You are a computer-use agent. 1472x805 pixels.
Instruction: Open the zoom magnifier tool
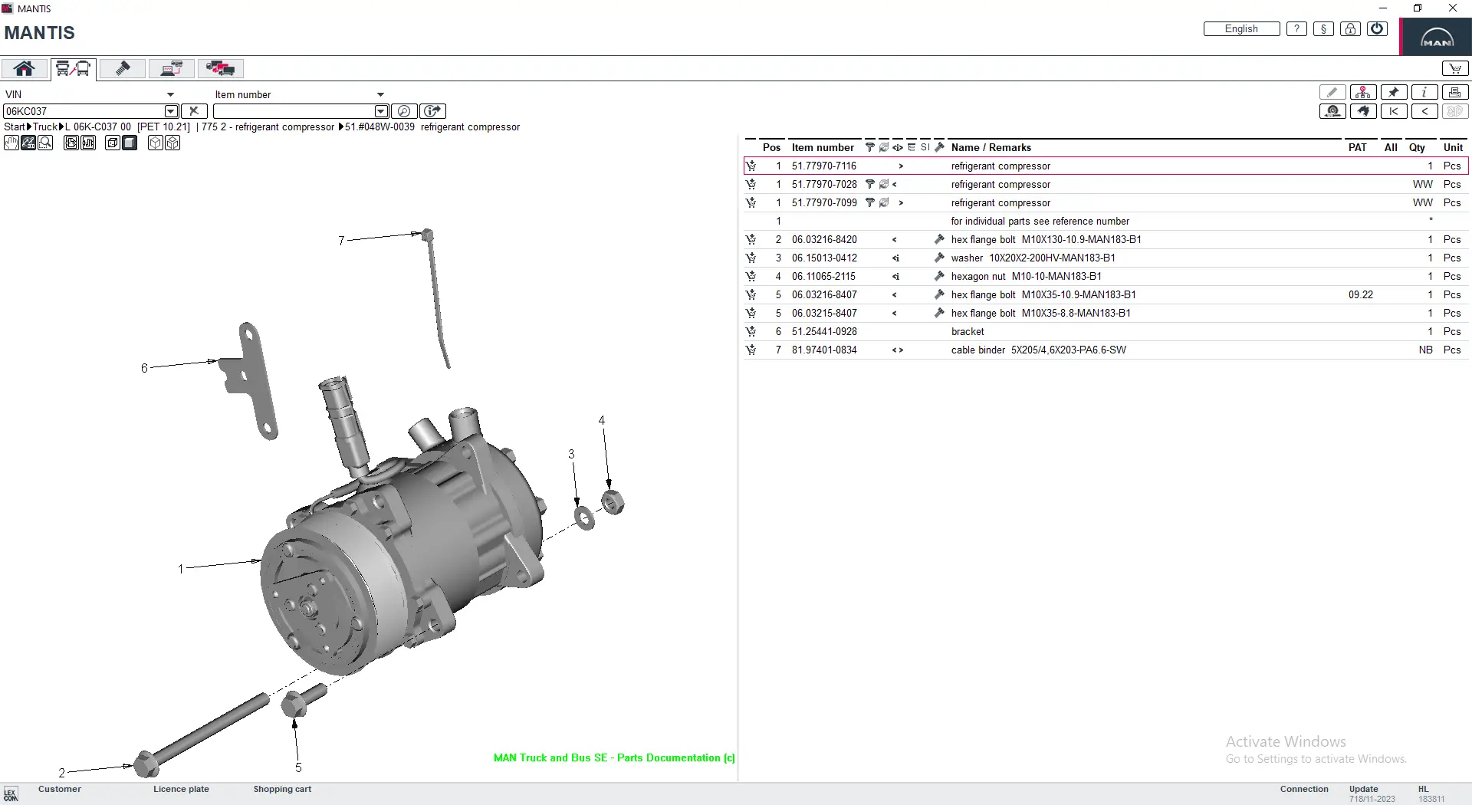pos(45,143)
